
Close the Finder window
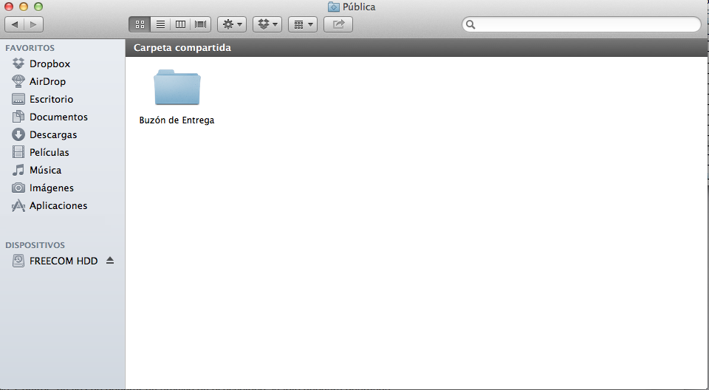(x=9, y=7)
